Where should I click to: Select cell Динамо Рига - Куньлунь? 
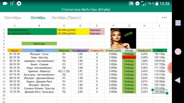pos(39,92)
